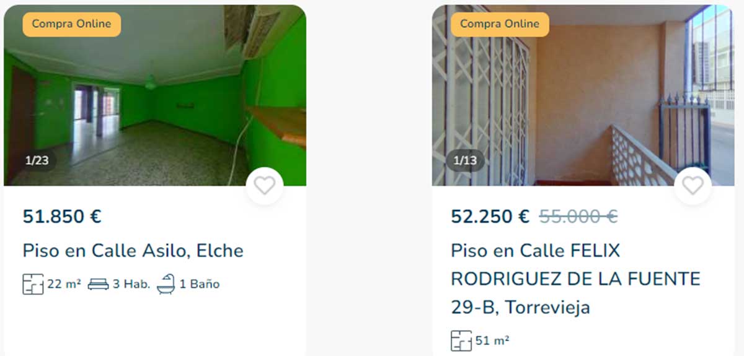Screen dimensions: 744x356
Task: Open the Piso en Calle FELIX RODRIGUEZ listing
Action: pos(575,279)
